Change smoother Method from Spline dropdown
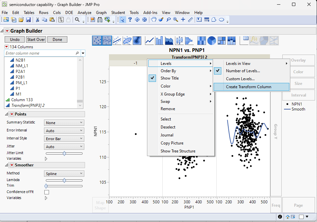Screen dimensions: 317x222 click(x=64, y=173)
